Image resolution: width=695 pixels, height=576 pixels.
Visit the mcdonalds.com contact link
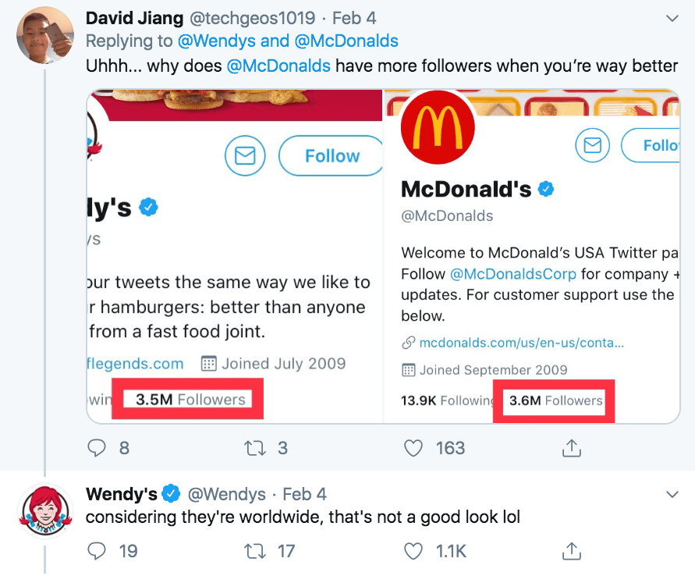[521, 343]
